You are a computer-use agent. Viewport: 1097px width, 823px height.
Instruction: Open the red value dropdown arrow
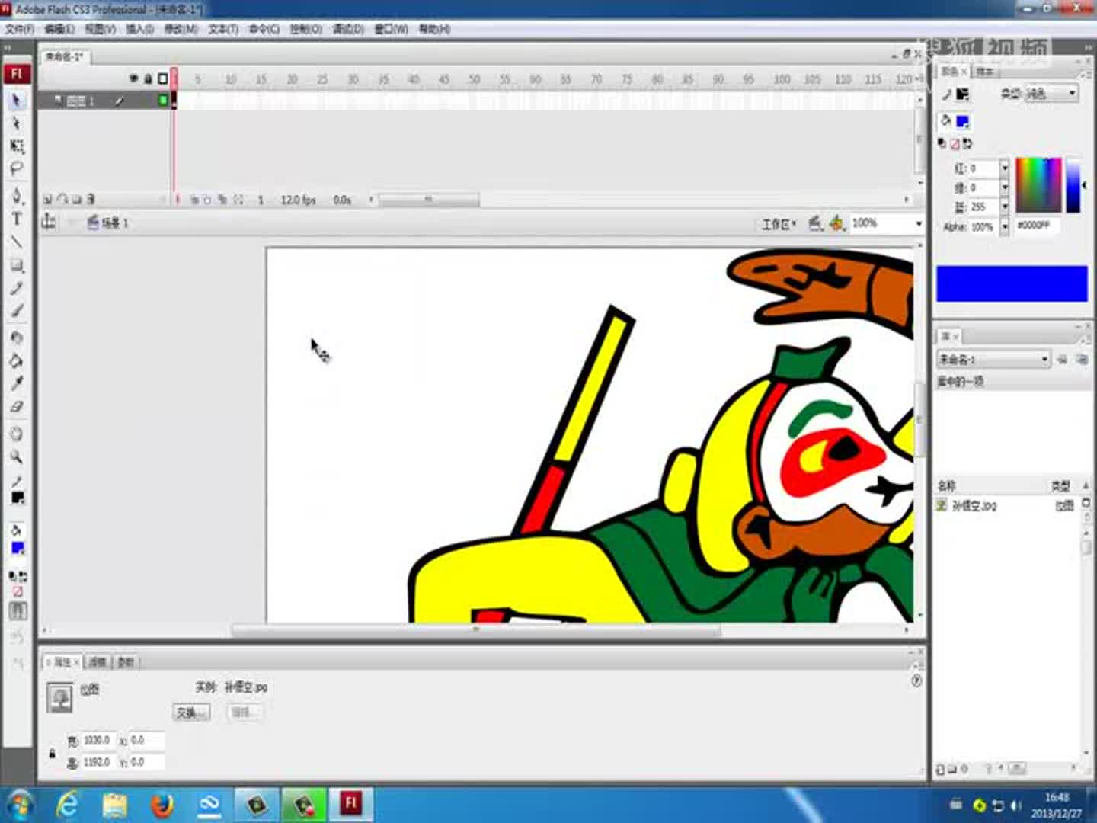click(1004, 168)
